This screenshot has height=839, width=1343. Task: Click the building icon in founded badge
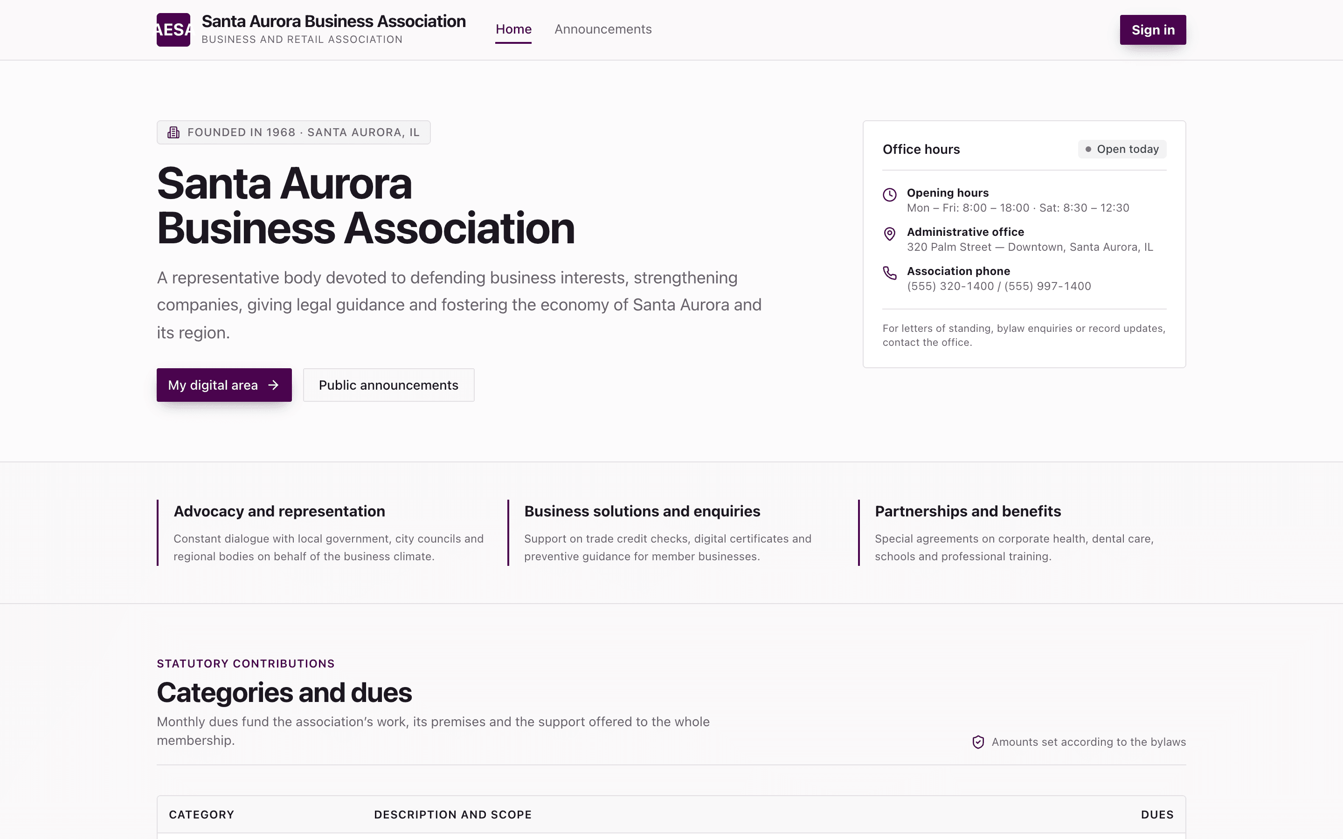point(173,133)
